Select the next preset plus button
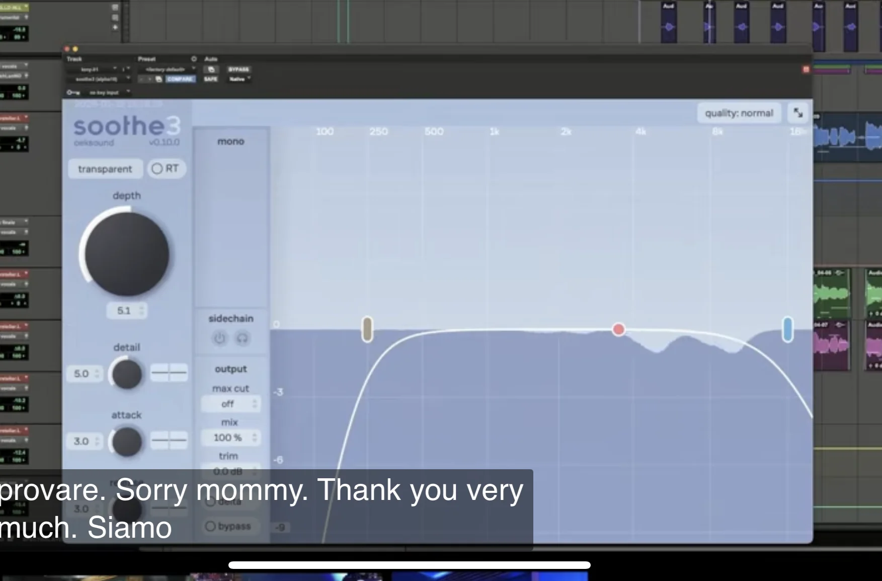 [x=150, y=79]
